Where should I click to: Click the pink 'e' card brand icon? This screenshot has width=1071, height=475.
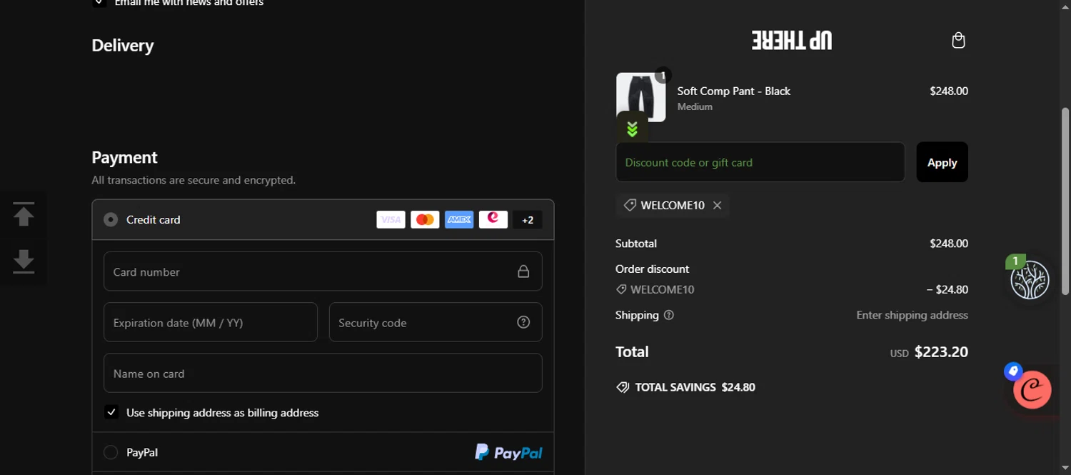pyautogui.click(x=493, y=219)
